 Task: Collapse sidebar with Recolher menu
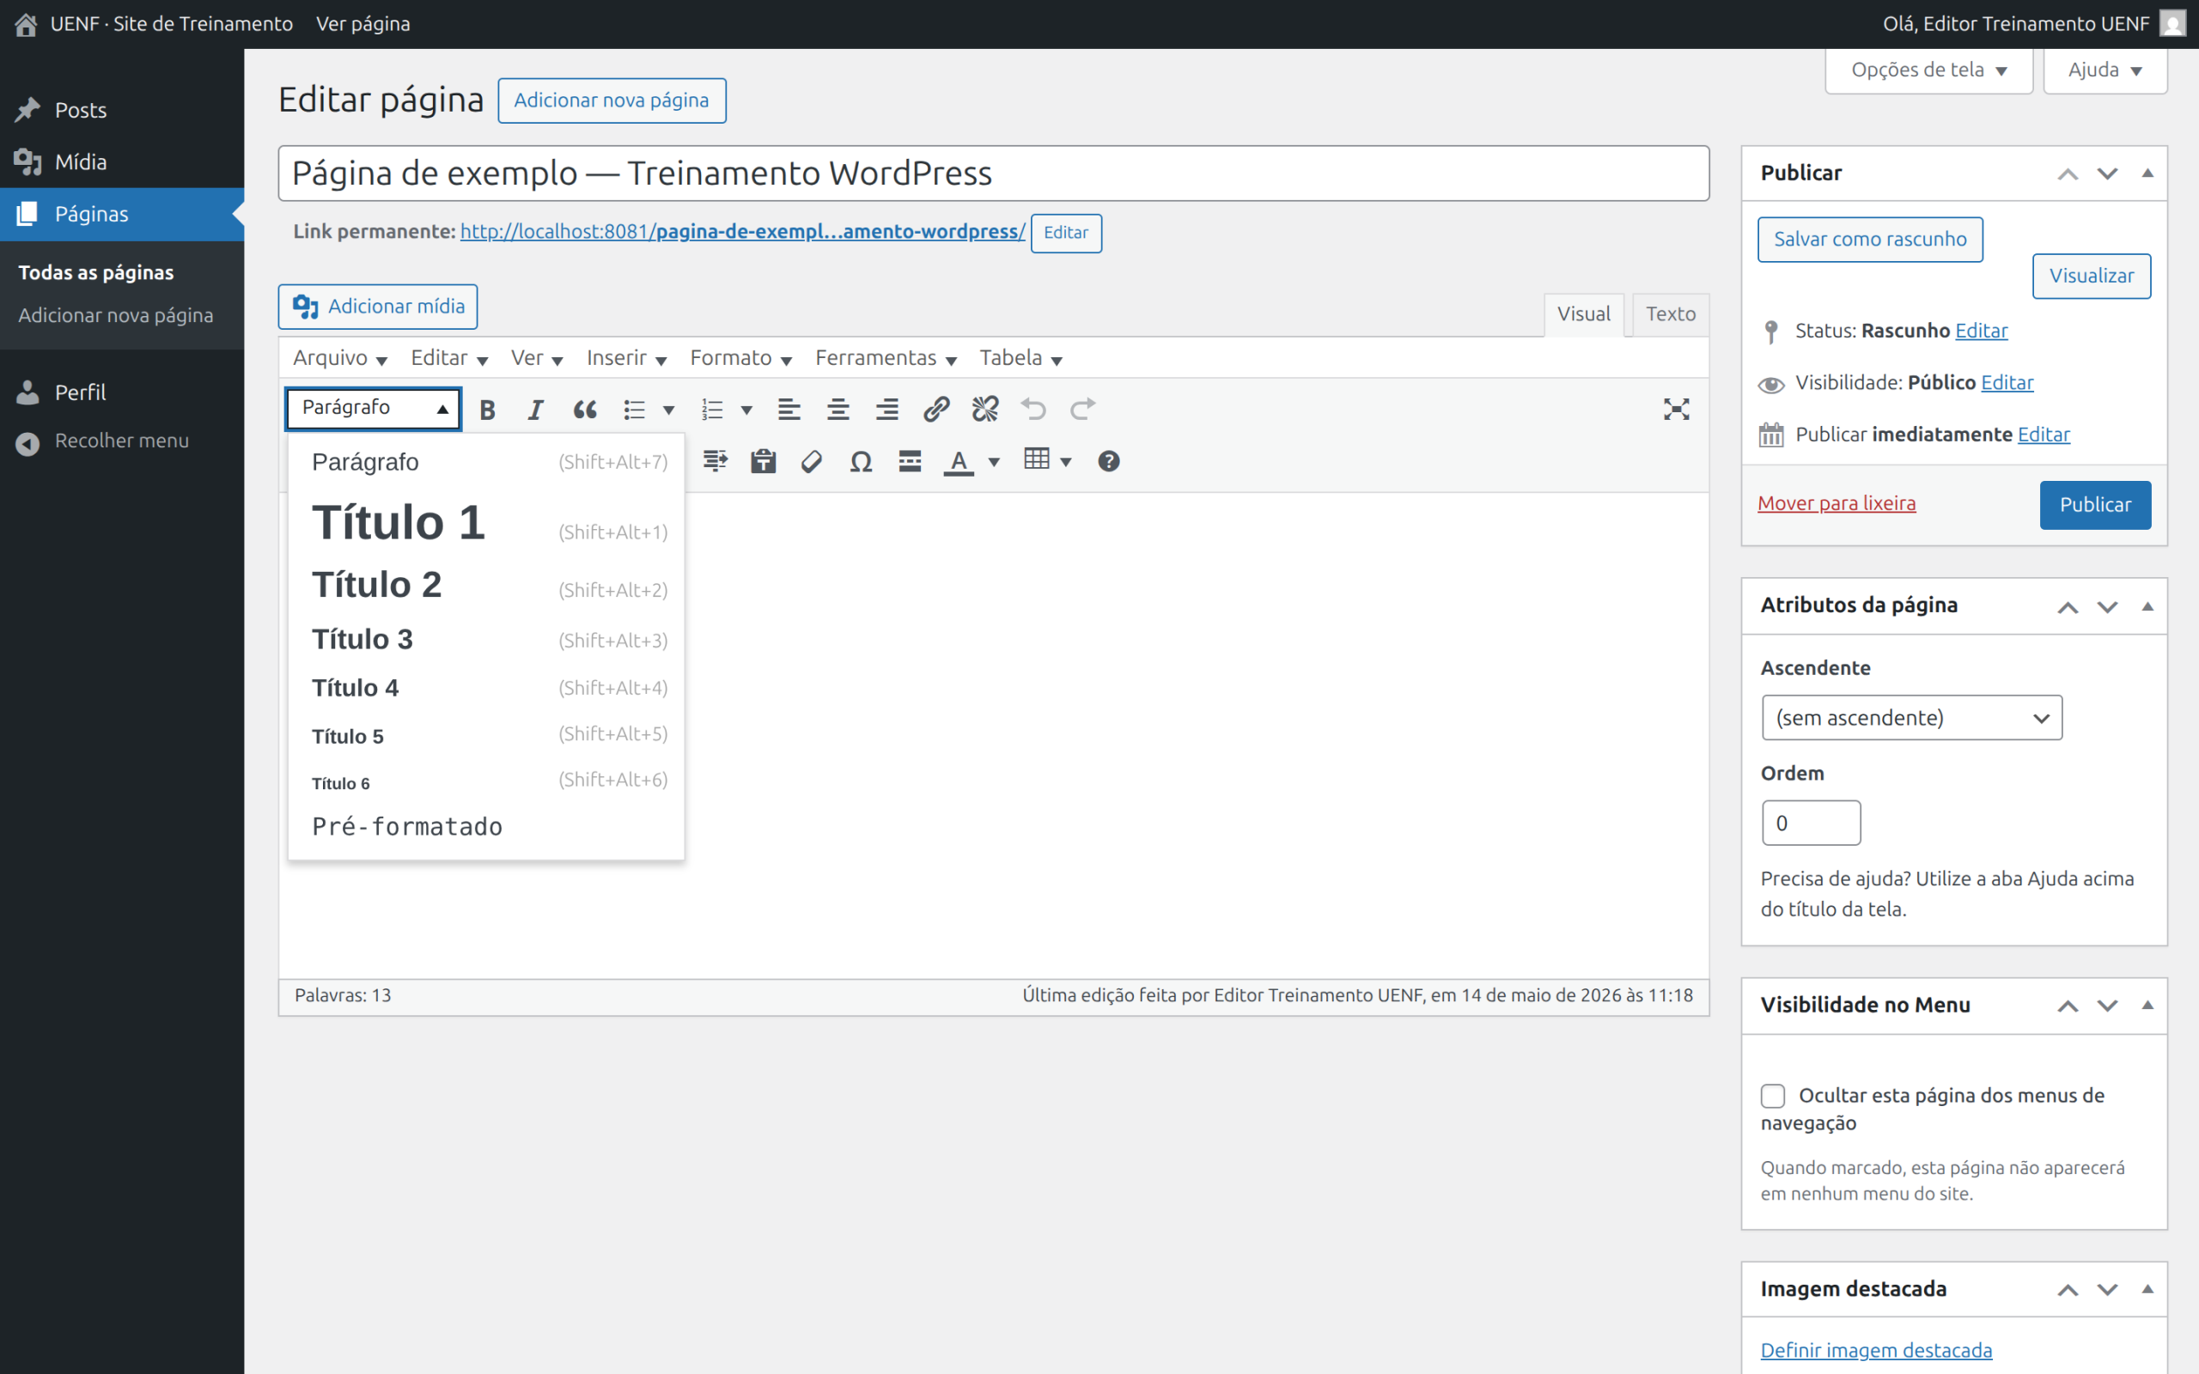(x=122, y=441)
